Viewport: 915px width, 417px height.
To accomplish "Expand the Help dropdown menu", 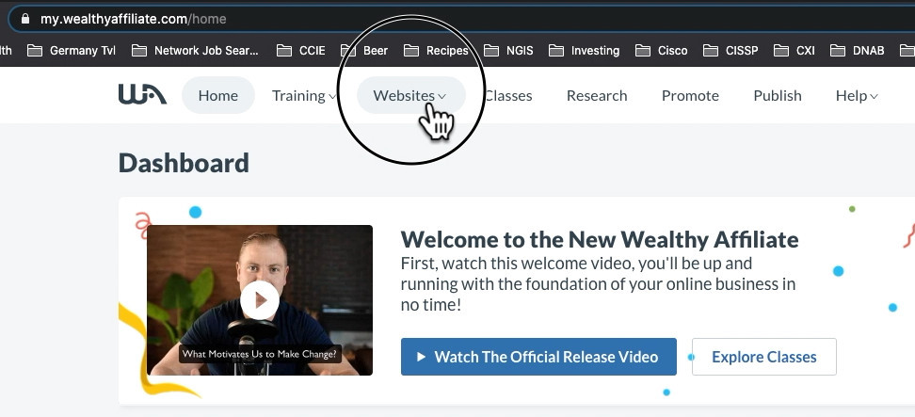I will (x=857, y=96).
